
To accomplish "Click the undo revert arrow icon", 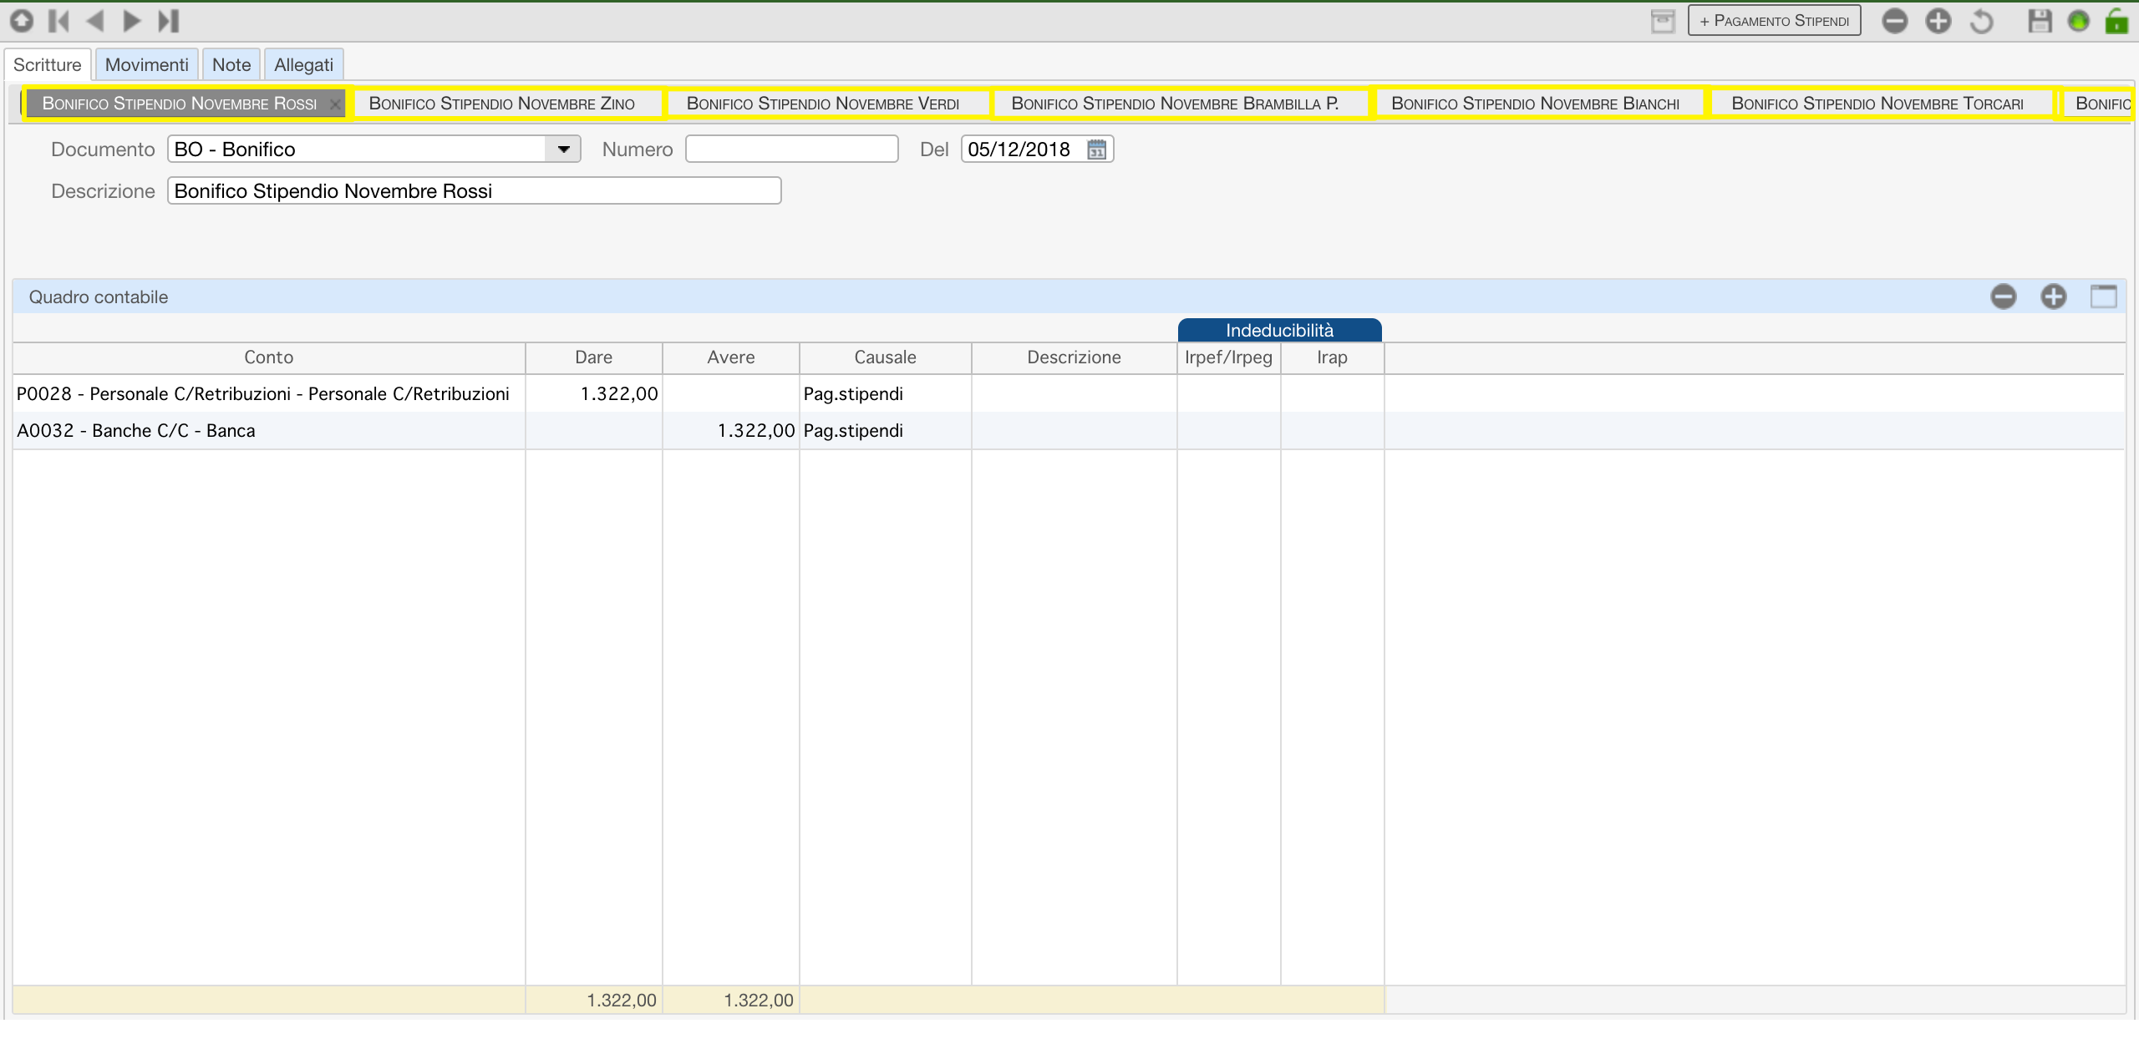I will click(1982, 21).
